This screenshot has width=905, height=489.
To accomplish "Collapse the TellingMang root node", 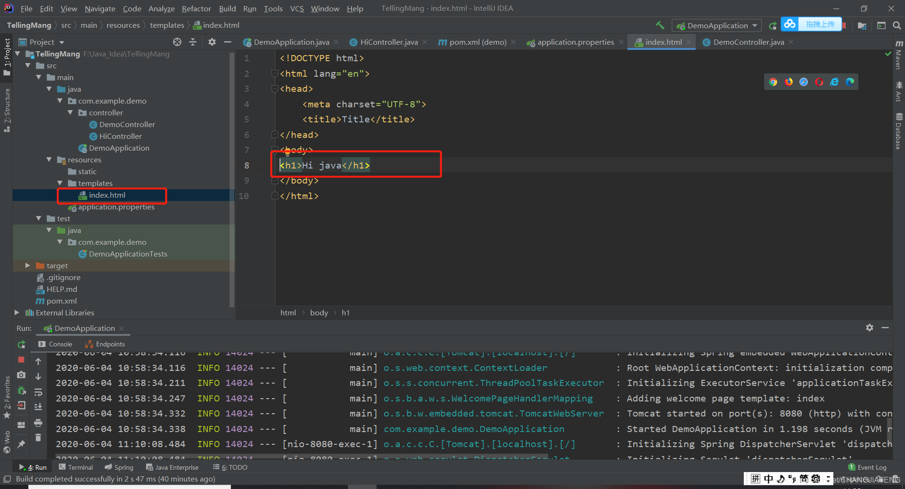I will 18,54.
